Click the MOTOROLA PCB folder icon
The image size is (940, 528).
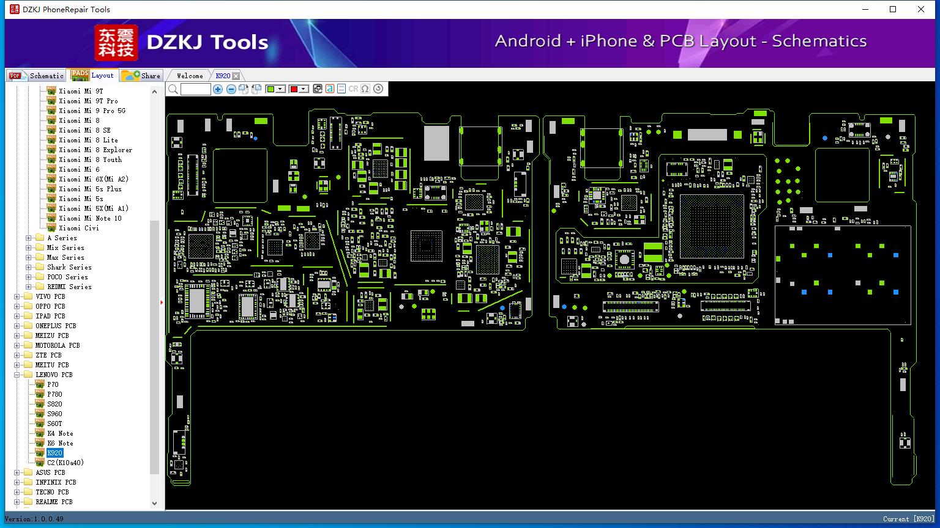28,345
